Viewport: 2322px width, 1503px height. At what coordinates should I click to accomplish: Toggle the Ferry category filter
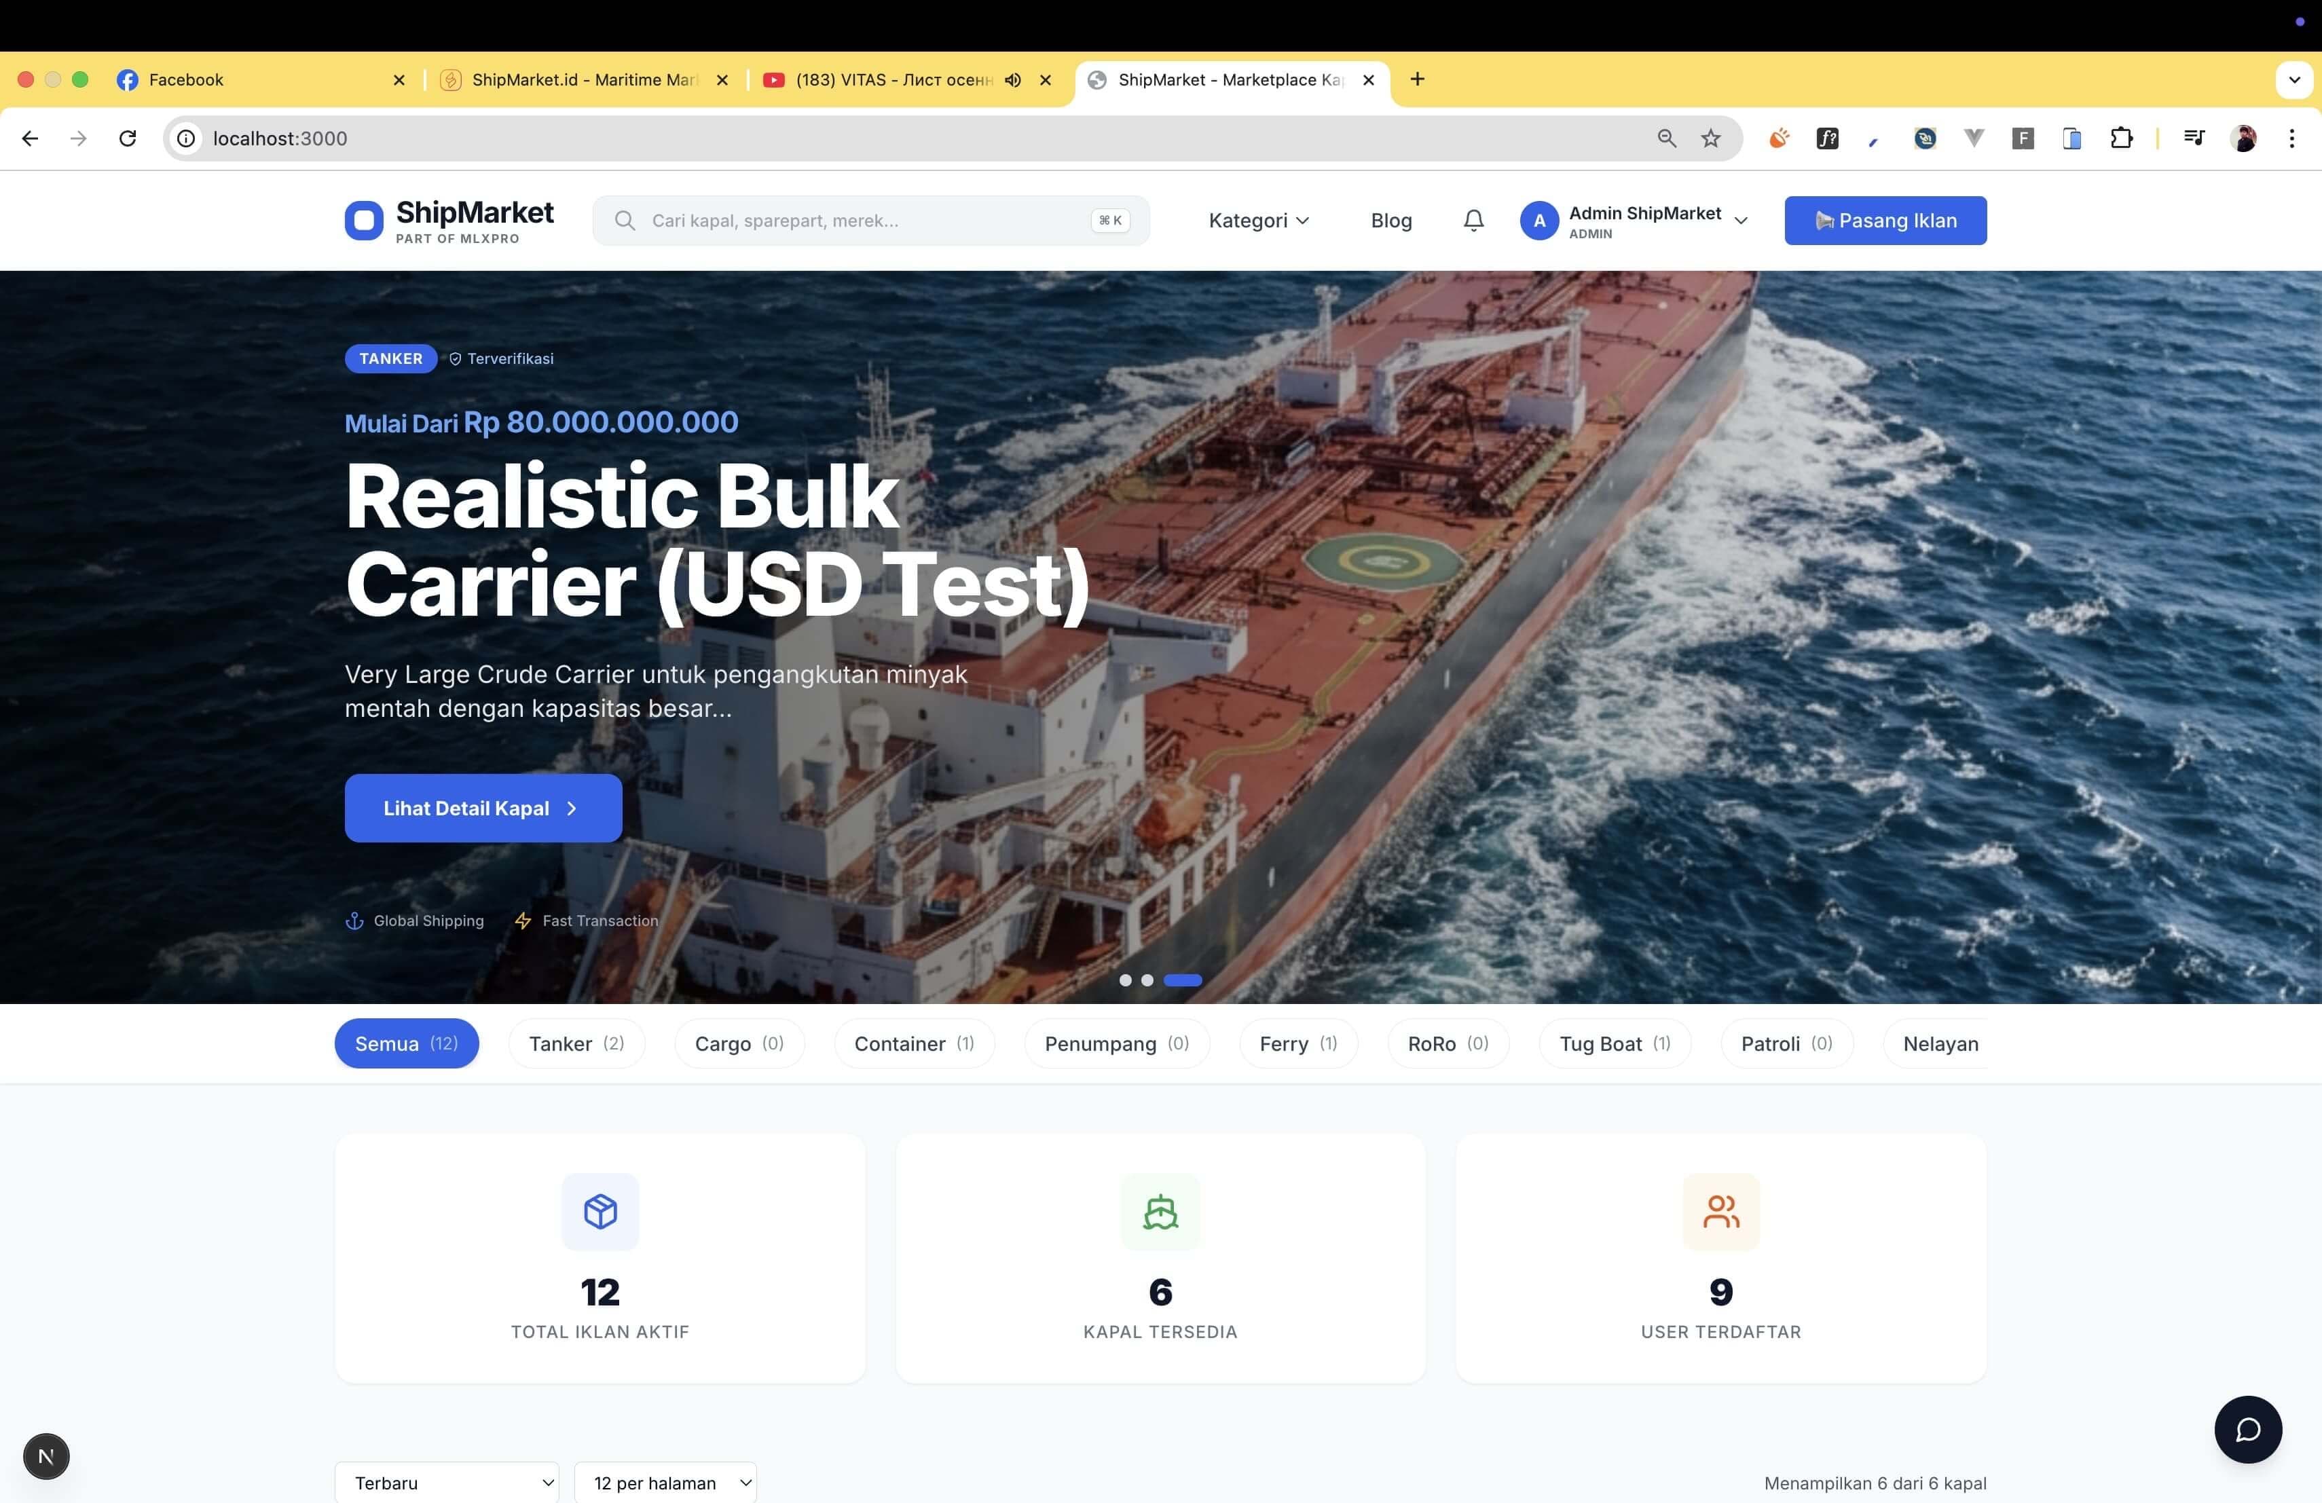[1297, 1043]
